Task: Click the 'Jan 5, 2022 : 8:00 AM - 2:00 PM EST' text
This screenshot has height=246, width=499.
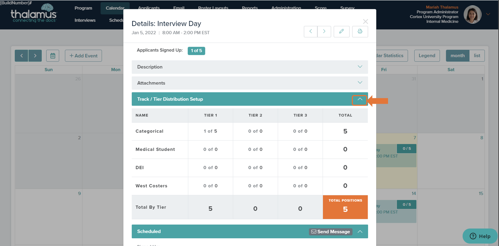Action: 171,33
